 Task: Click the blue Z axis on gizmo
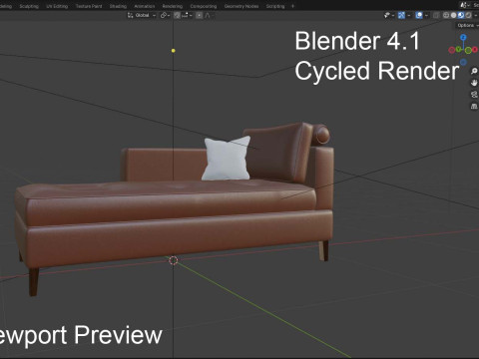[463, 37]
